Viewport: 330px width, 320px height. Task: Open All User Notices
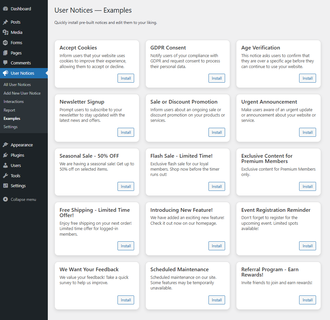coord(17,84)
